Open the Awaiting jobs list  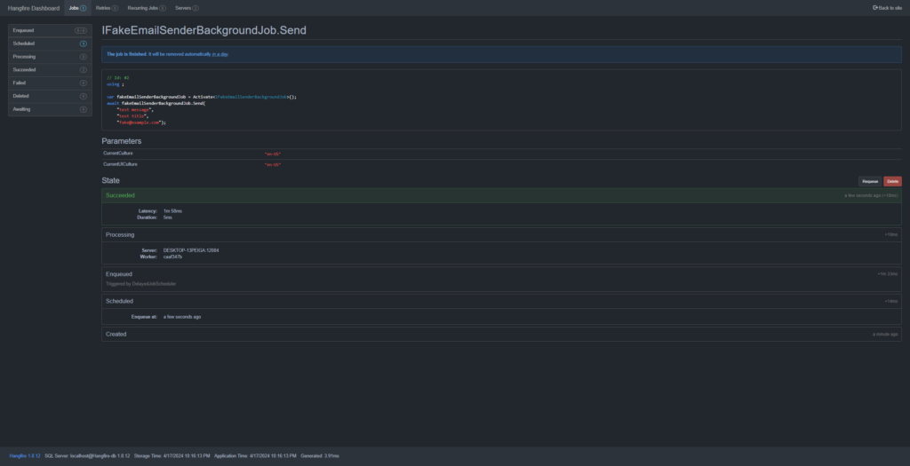tap(22, 108)
